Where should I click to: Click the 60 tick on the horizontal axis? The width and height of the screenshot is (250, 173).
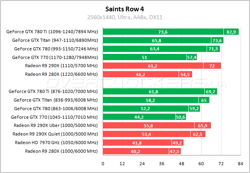point(201,164)
